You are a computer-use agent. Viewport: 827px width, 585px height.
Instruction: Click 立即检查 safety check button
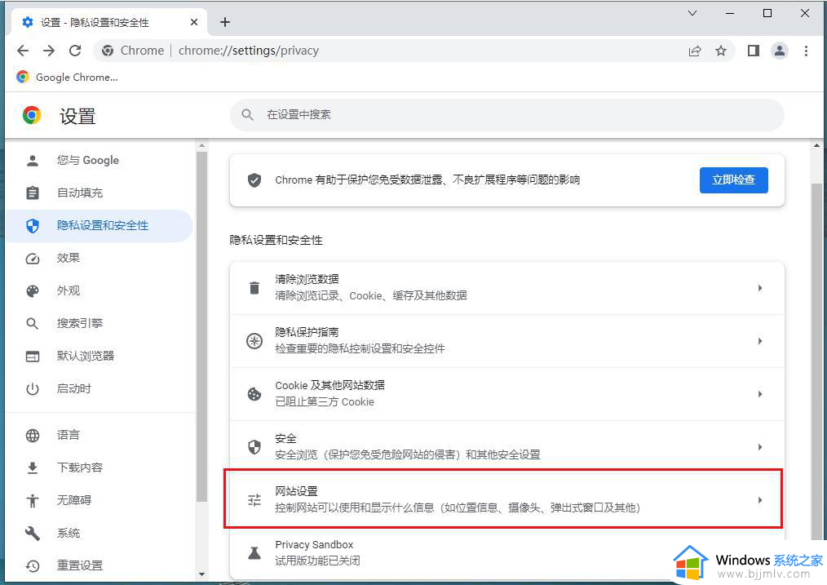click(x=734, y=179)
